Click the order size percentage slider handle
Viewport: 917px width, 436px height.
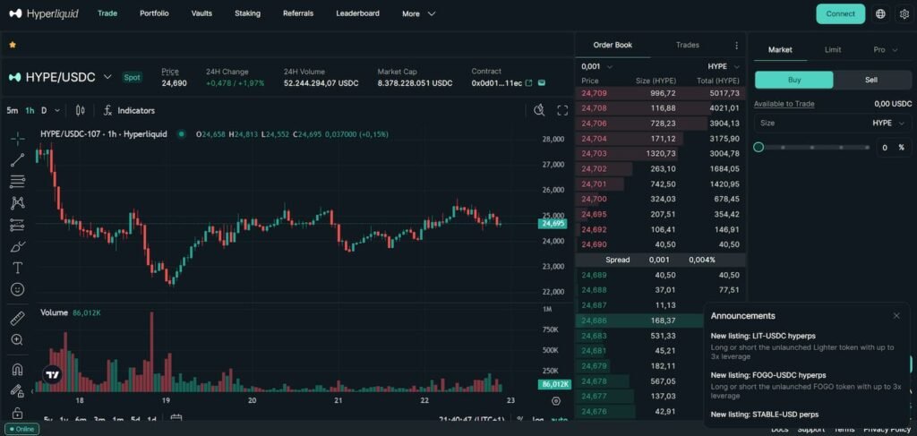click(x=759, y=147)
